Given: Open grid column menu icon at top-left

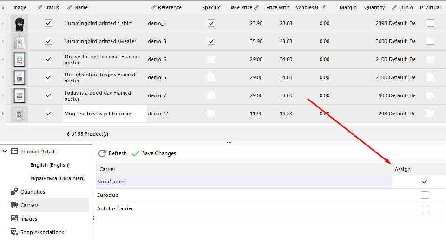Looking at the screenshot, I should (x=3, y=8).
